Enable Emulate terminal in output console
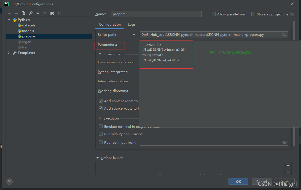 coord(101,127)
